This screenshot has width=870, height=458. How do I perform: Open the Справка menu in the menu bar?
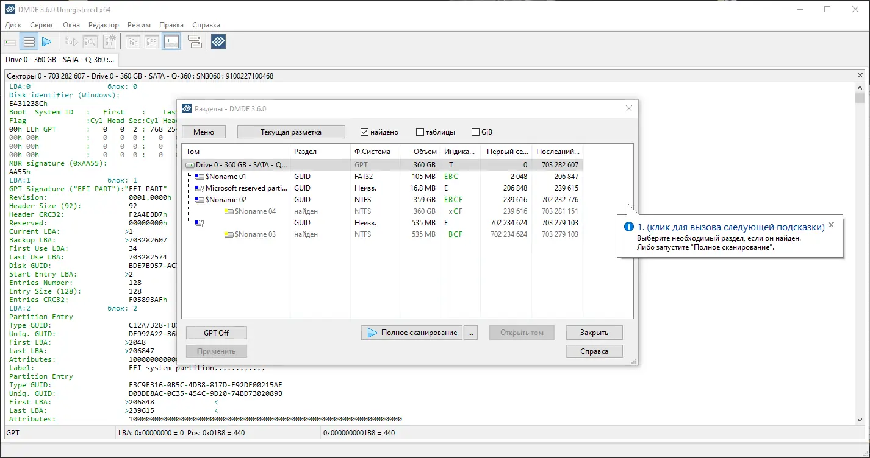[x=206, y=25]
